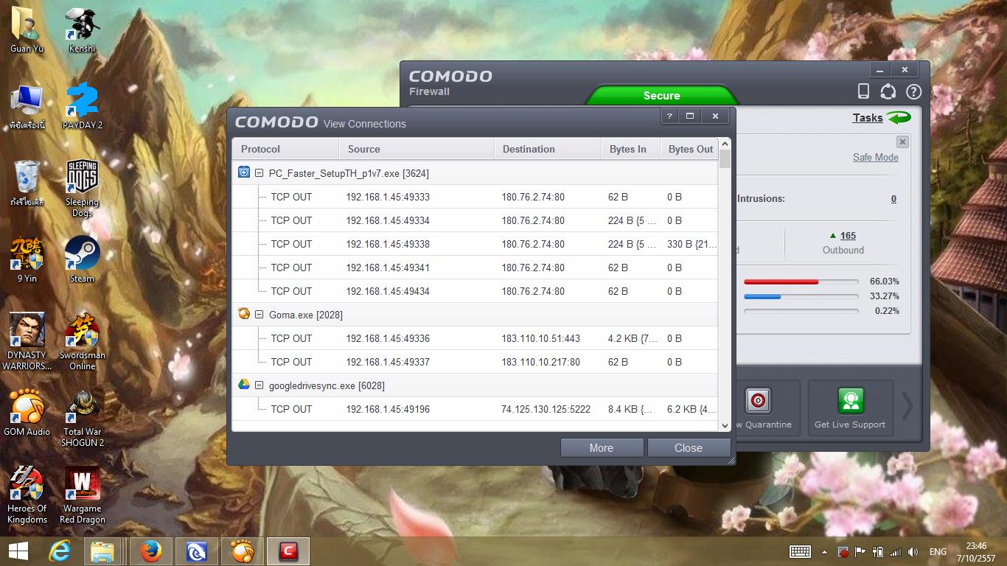
Task: Click the refresh/update icon in Comodo header
Action: 888,91
